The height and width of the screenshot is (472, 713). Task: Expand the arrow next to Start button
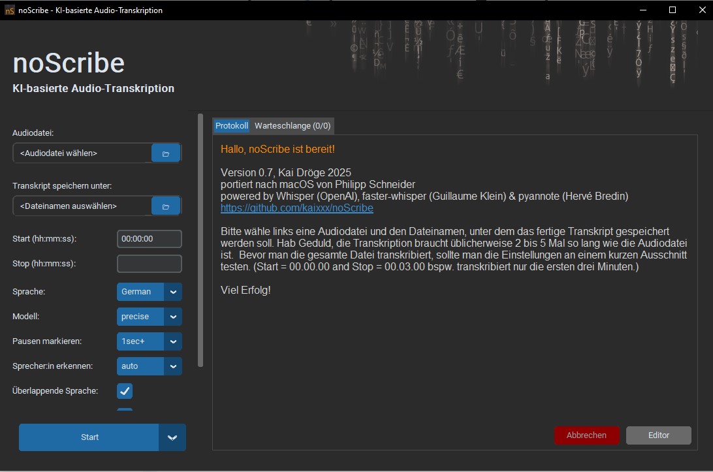point(172,437)
